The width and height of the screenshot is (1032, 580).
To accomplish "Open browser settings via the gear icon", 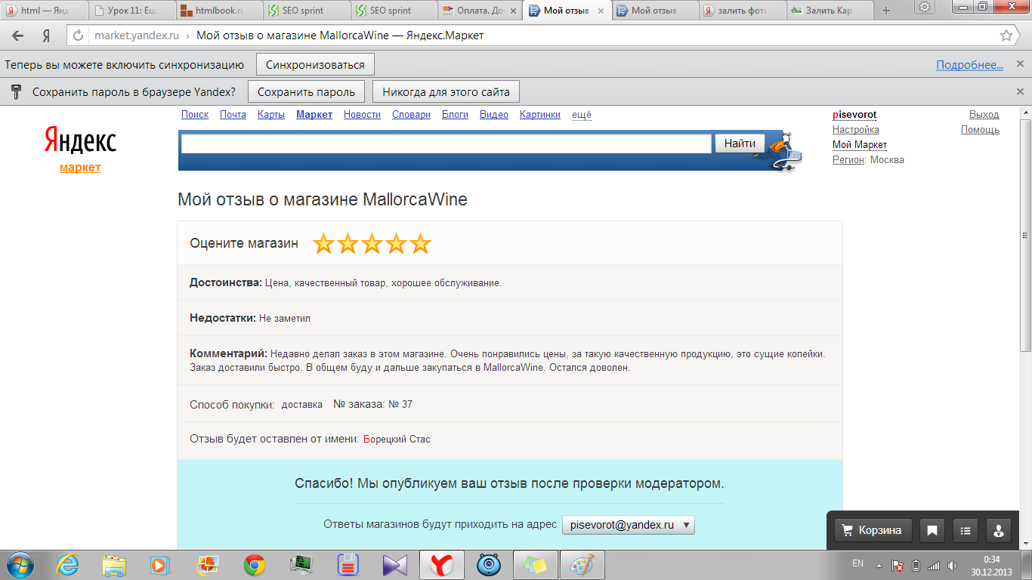I will point(925,7).
